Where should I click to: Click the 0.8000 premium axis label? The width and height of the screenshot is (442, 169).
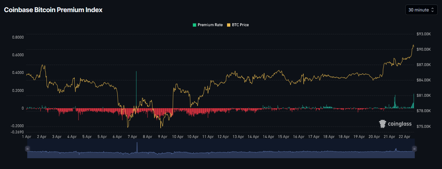(x=18, y=37)
